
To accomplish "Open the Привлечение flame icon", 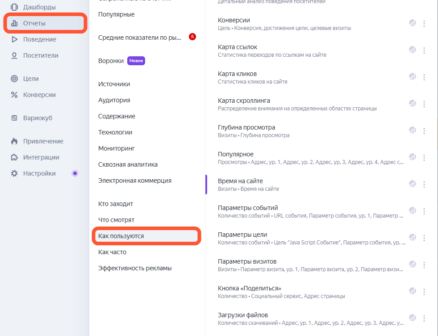I will pyautogui.click(x=14, y=141).
